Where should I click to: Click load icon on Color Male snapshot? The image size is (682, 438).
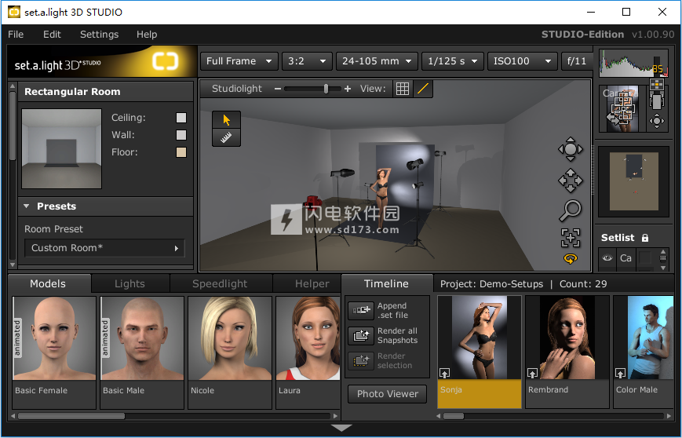click(620, 373)
